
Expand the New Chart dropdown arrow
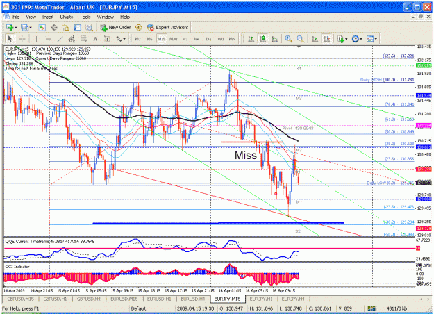pos(16,28)
